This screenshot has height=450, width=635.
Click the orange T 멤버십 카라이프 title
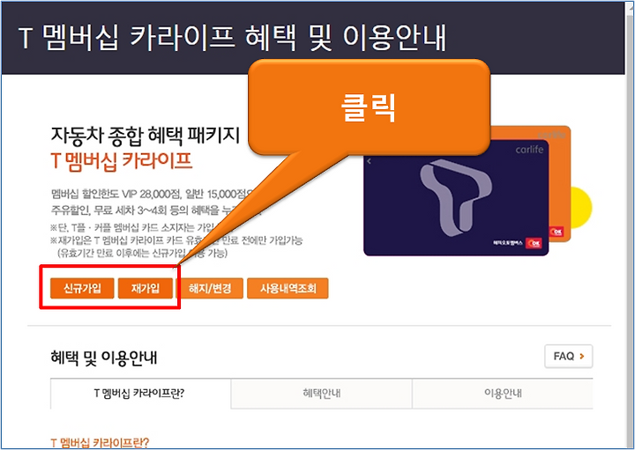121,161
